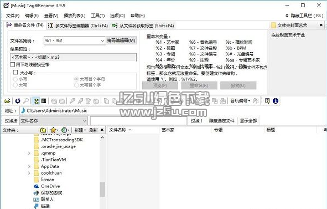Select the 大写首个字 radio button

tap(76, 85)
